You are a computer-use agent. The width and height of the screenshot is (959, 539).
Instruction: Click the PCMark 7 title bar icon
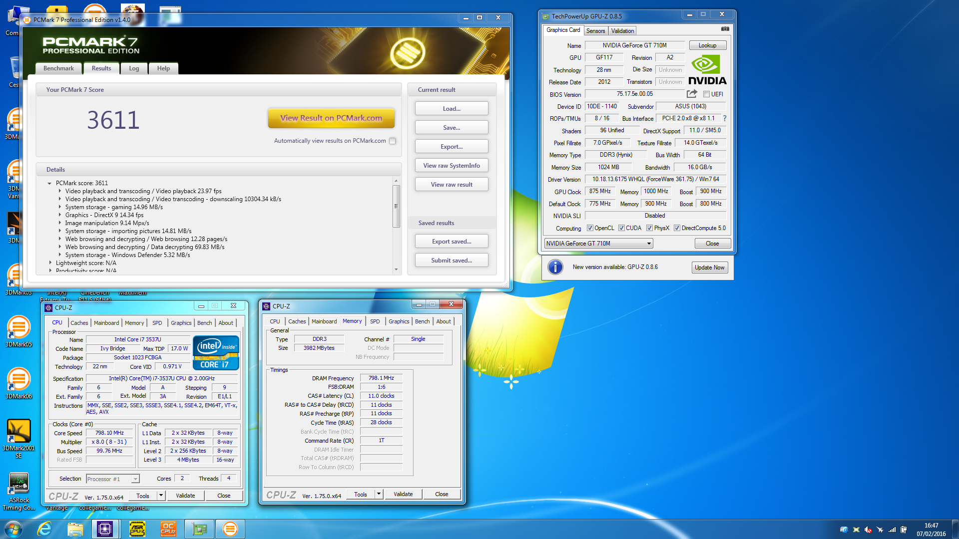pyautogui.click(x=27, y=20)
